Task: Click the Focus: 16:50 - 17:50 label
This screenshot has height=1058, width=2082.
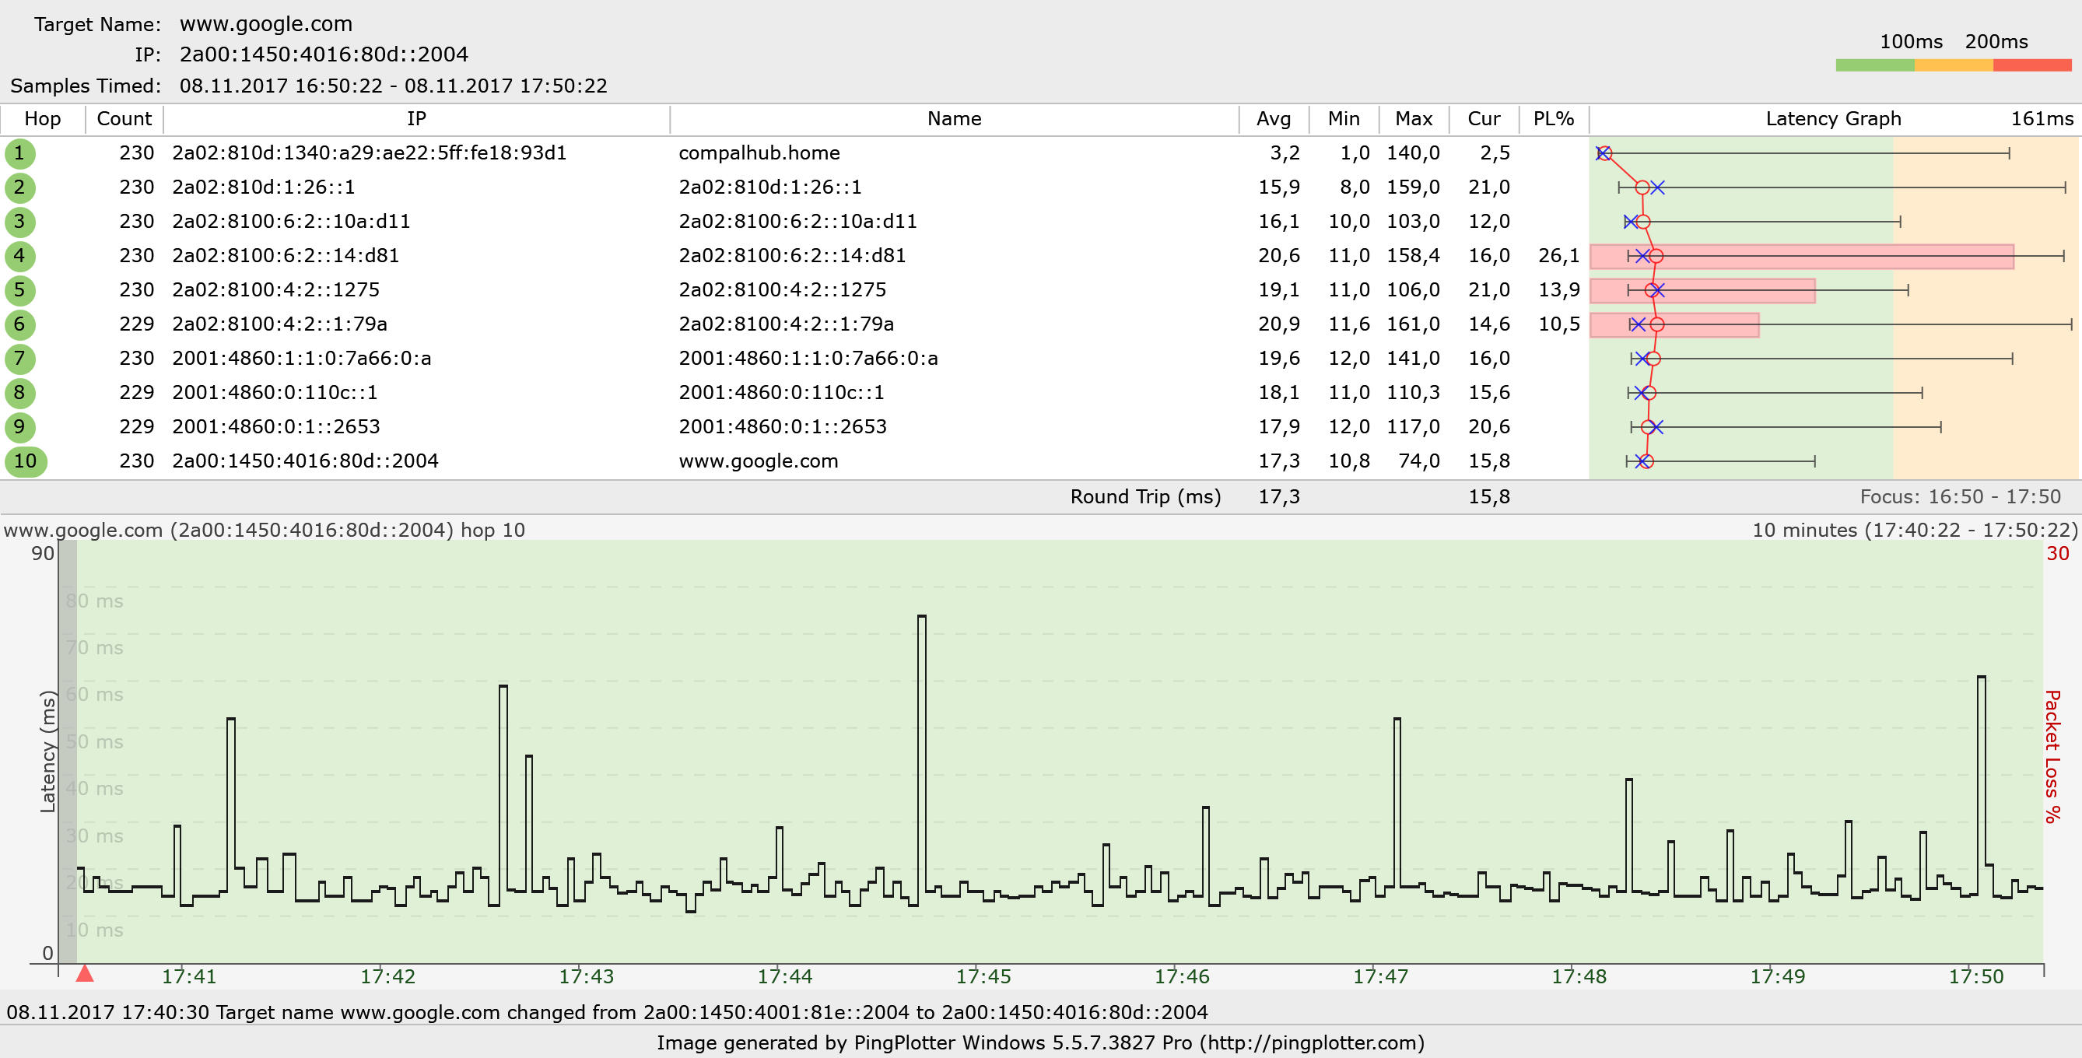Action: pos(1959,497)
